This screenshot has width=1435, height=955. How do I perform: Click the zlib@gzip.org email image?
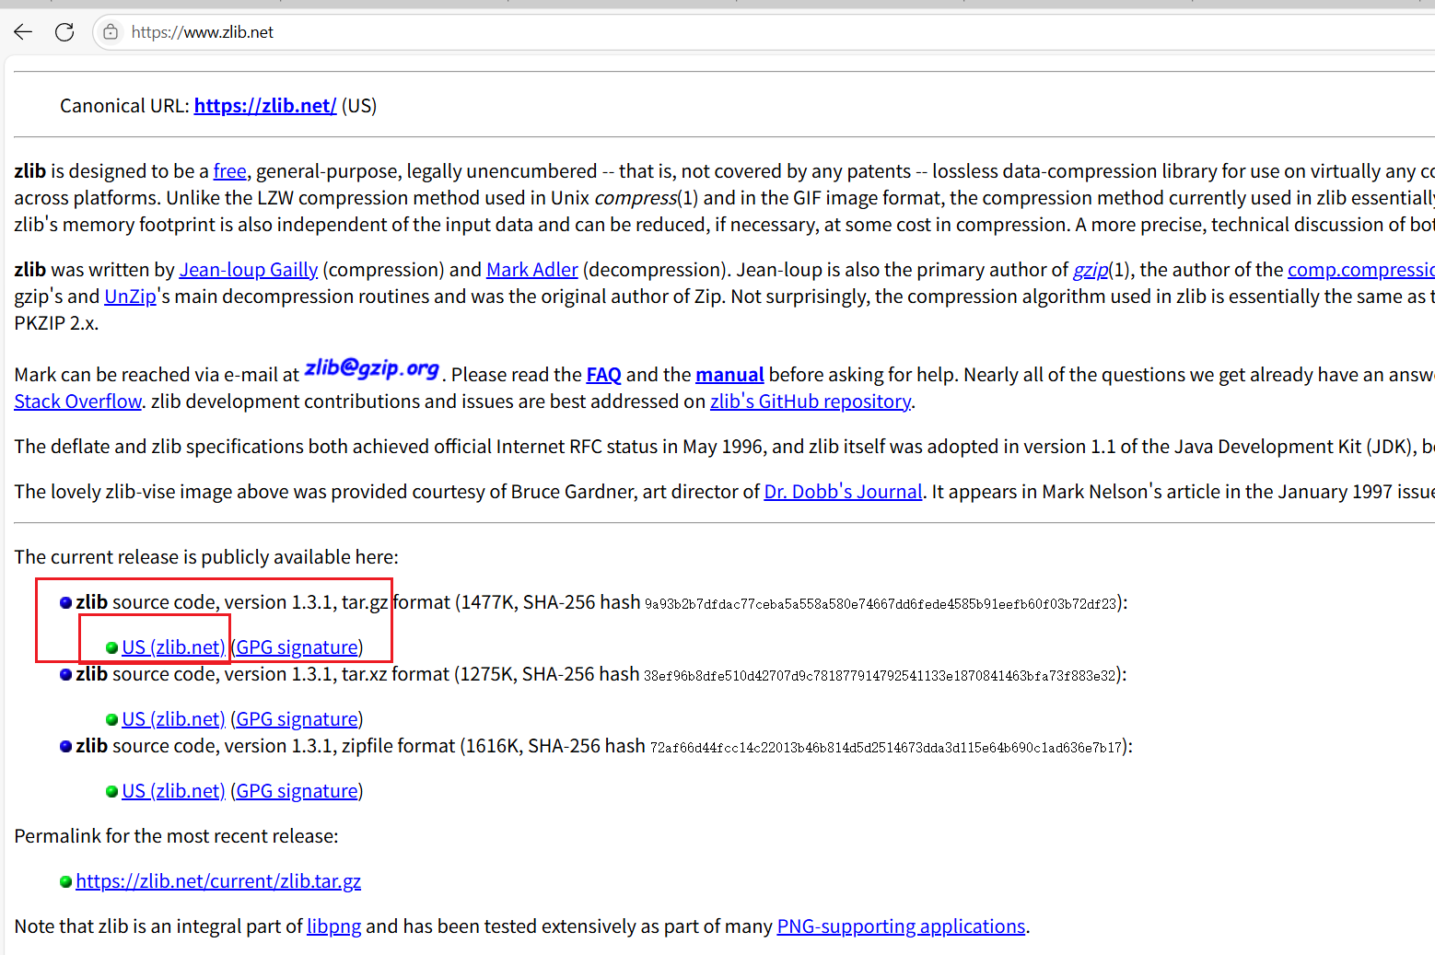point(372,368)
